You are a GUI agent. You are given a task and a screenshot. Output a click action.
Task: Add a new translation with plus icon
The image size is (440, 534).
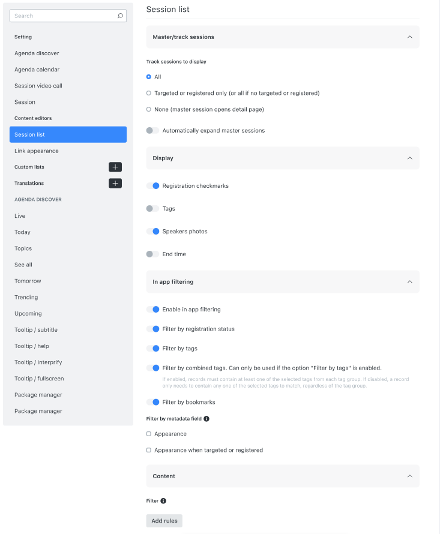[115, 183]
